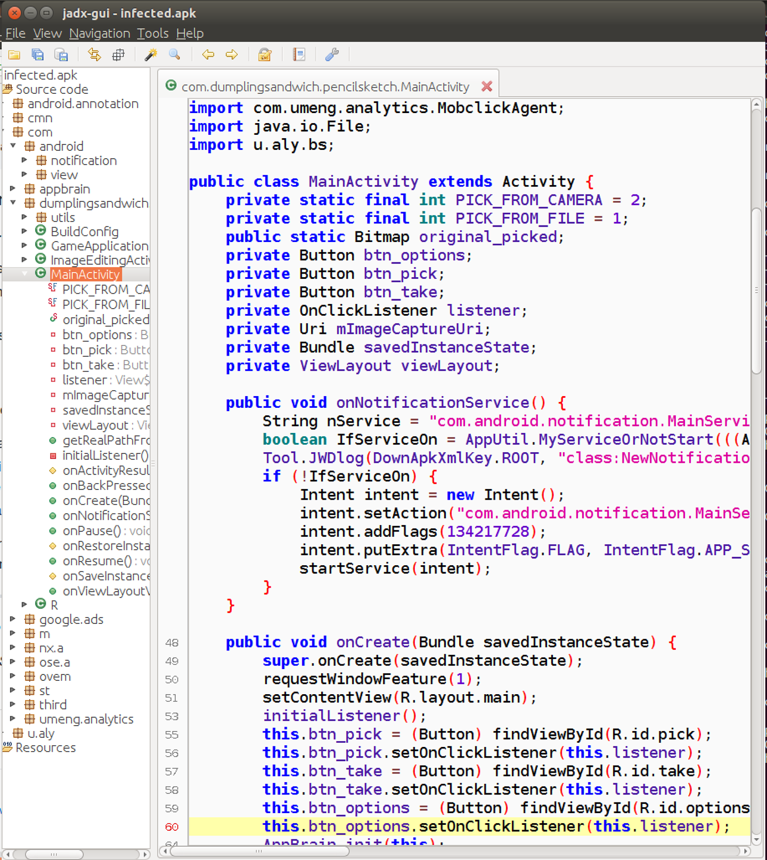Select the third package
767x860 pixels.
click(x=53, y=704)
